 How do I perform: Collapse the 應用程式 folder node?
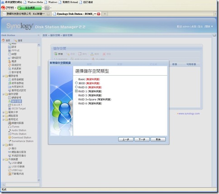point(3,119)
